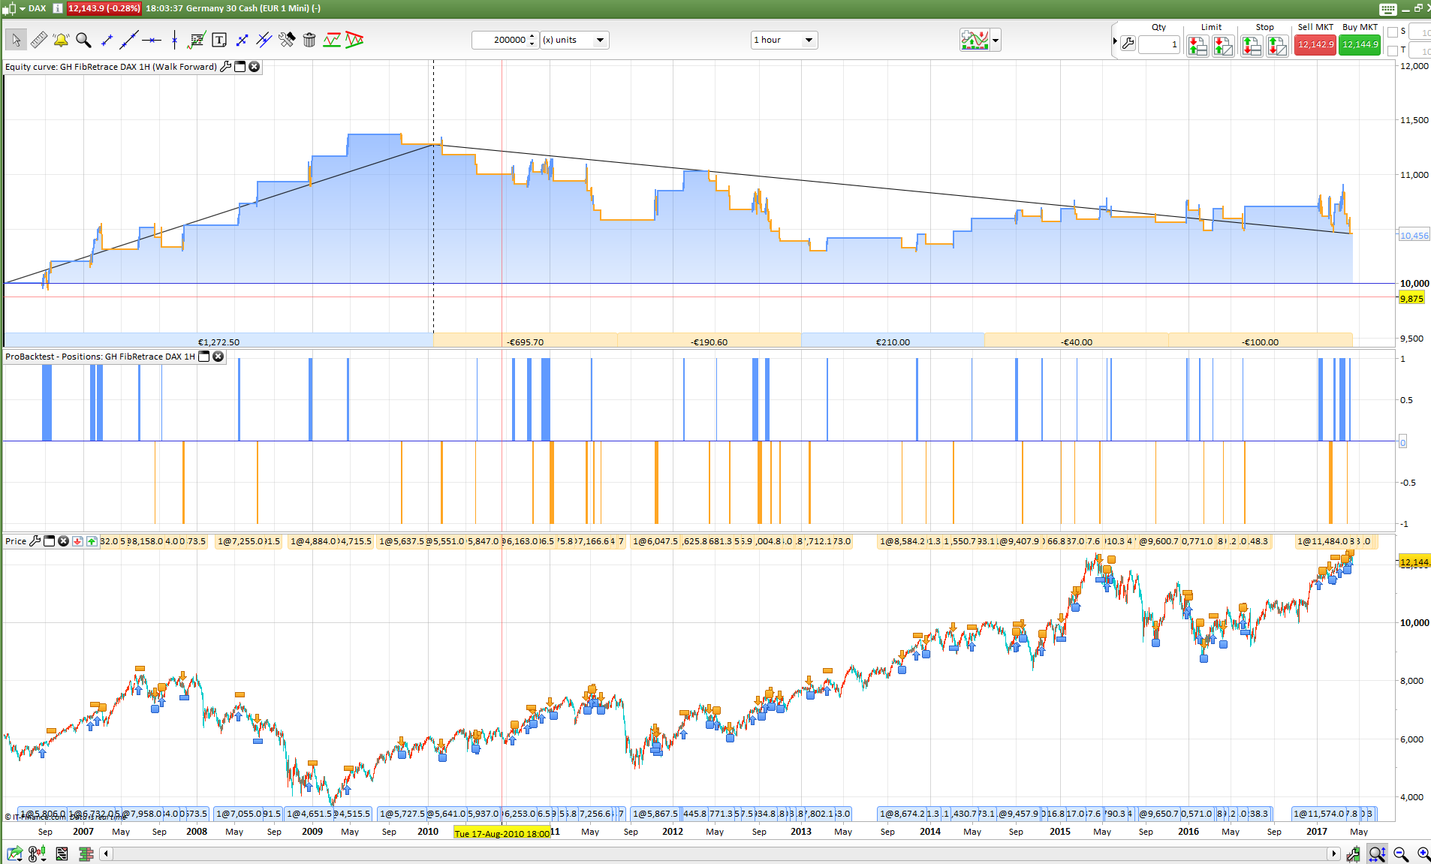Select the ruler measurement tool
This screenshot has height=864, width=1431.
[x=39, y=40]
